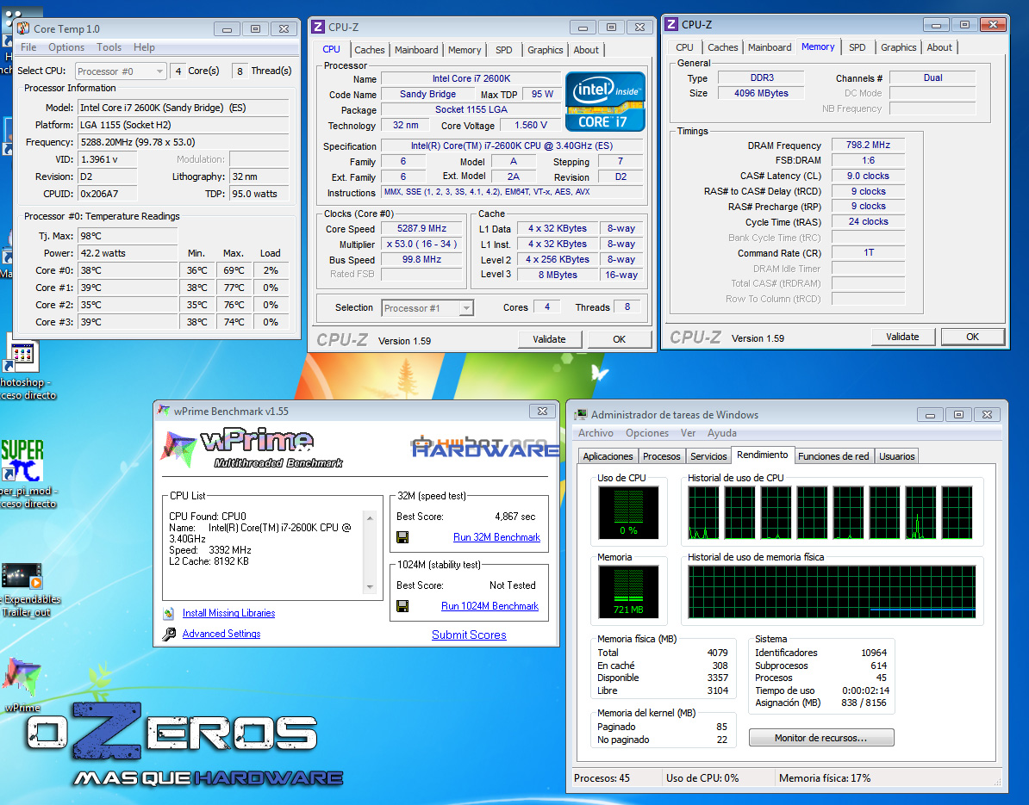1029x805 pixels.
Task: Click the Memory CPU-Z window's Z title icon
Action: [670, 24]
